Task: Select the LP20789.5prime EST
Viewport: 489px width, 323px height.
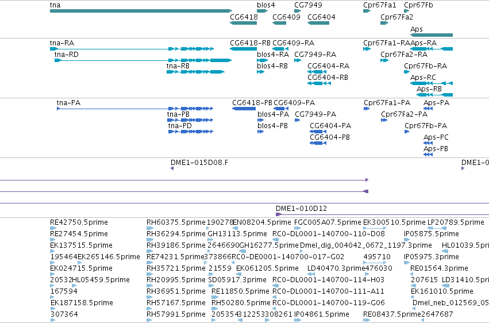Action: coord(437,228)
